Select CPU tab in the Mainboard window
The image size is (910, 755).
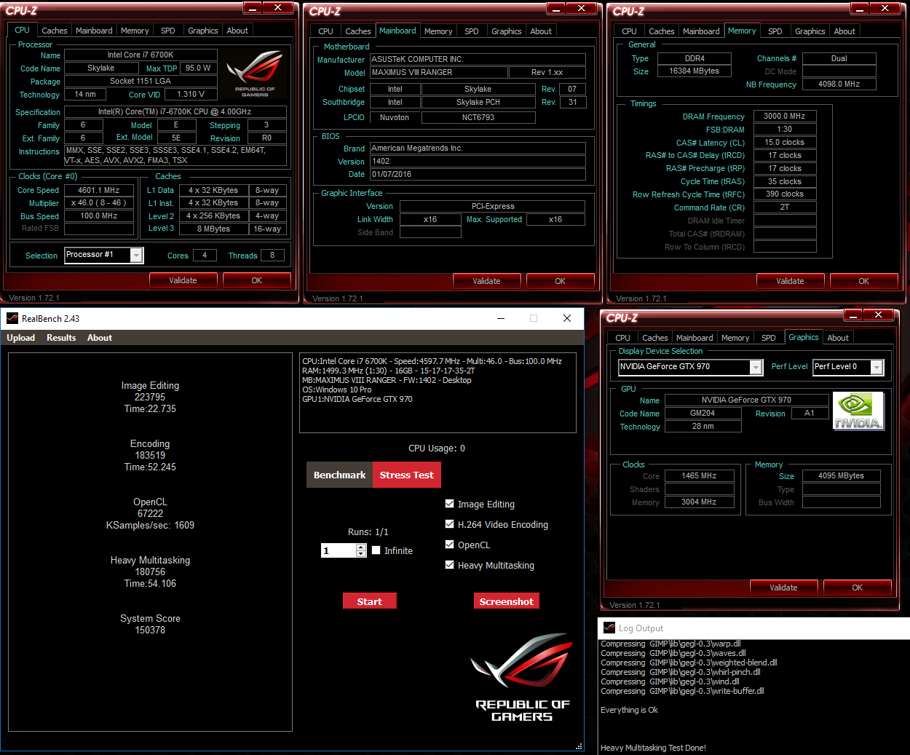(x=326, y=31)
